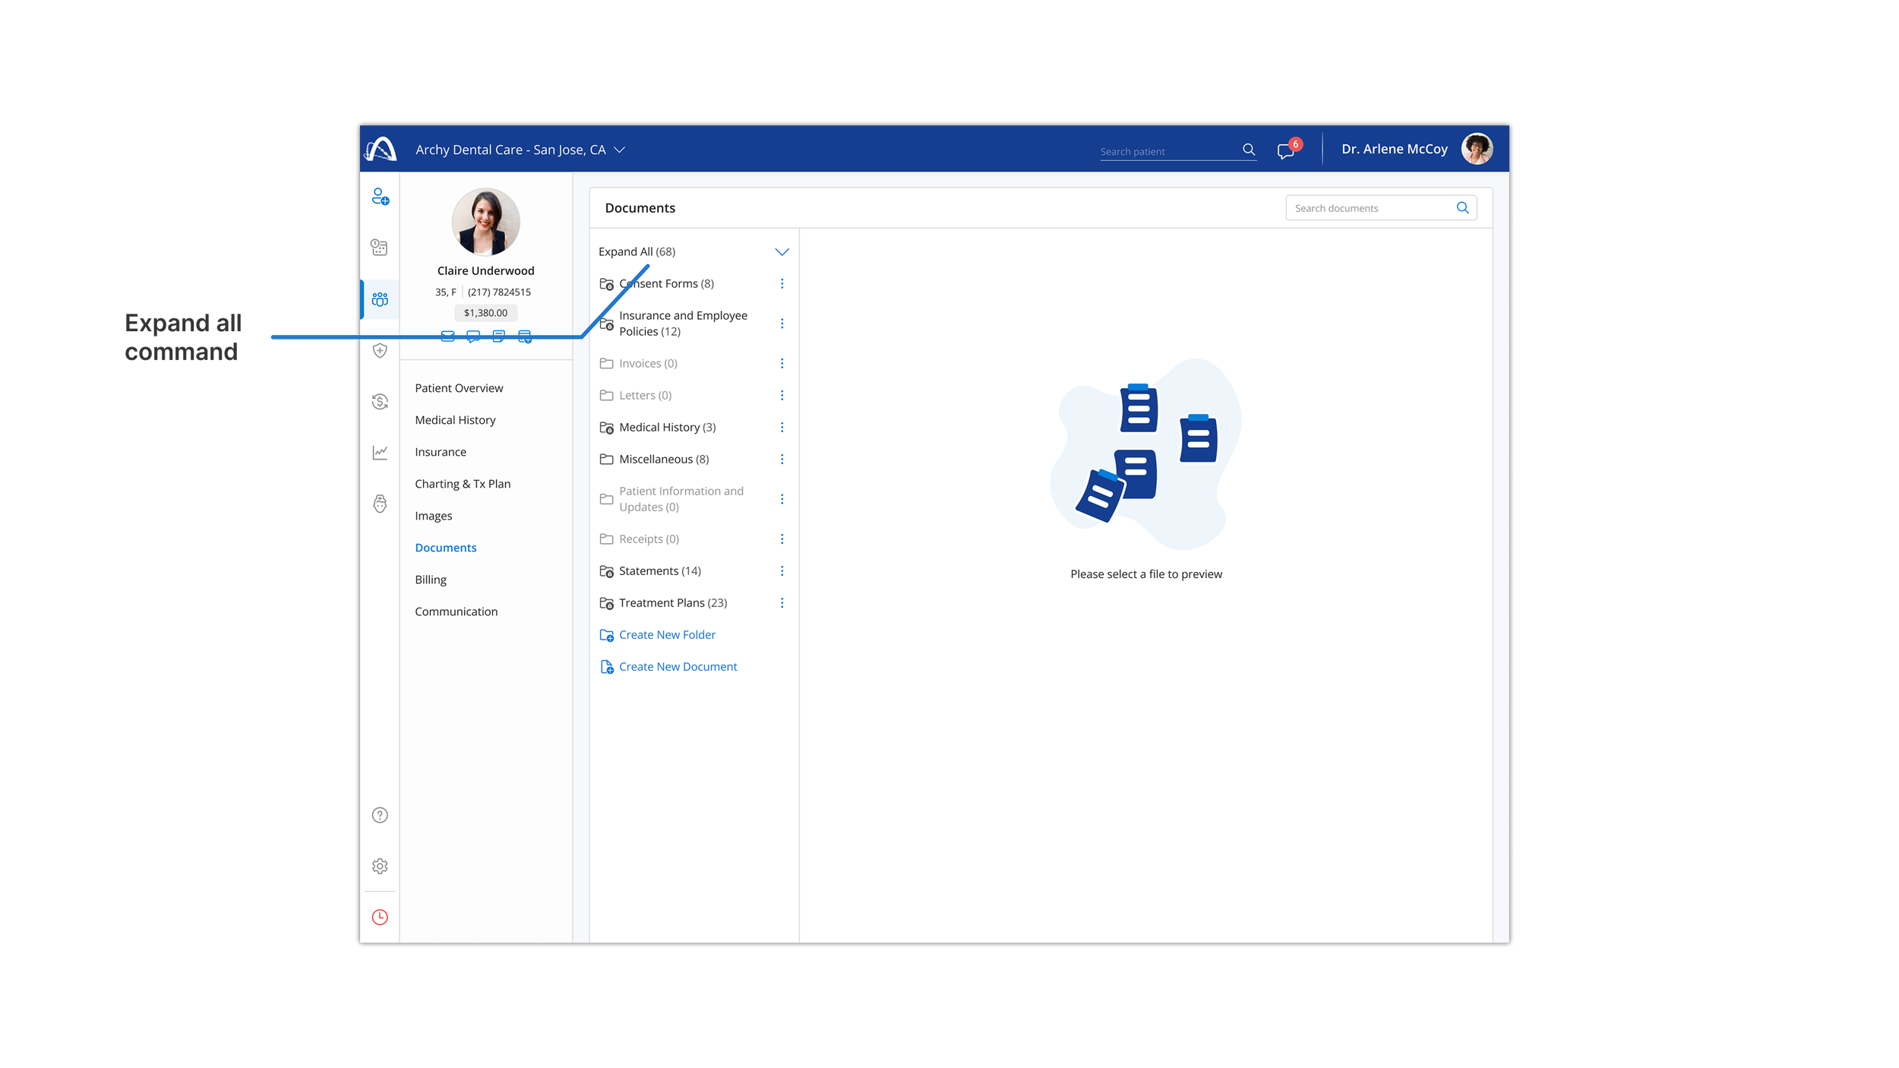The image size is (1899, 1068).
Task: Open the messages notification bubble icon
Action: click(x=1286, y=150)
